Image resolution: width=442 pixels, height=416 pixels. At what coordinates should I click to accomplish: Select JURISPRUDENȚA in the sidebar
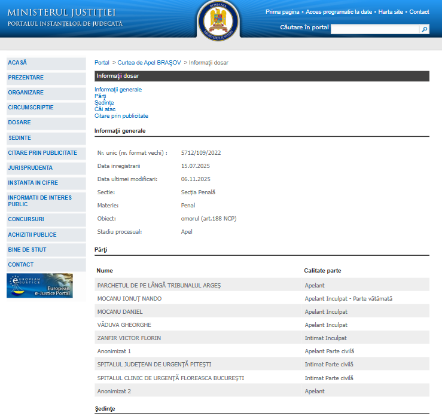click(x=31, y=168)
